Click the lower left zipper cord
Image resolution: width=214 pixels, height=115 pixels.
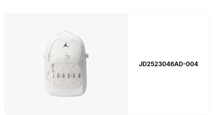tap(47, 75)
